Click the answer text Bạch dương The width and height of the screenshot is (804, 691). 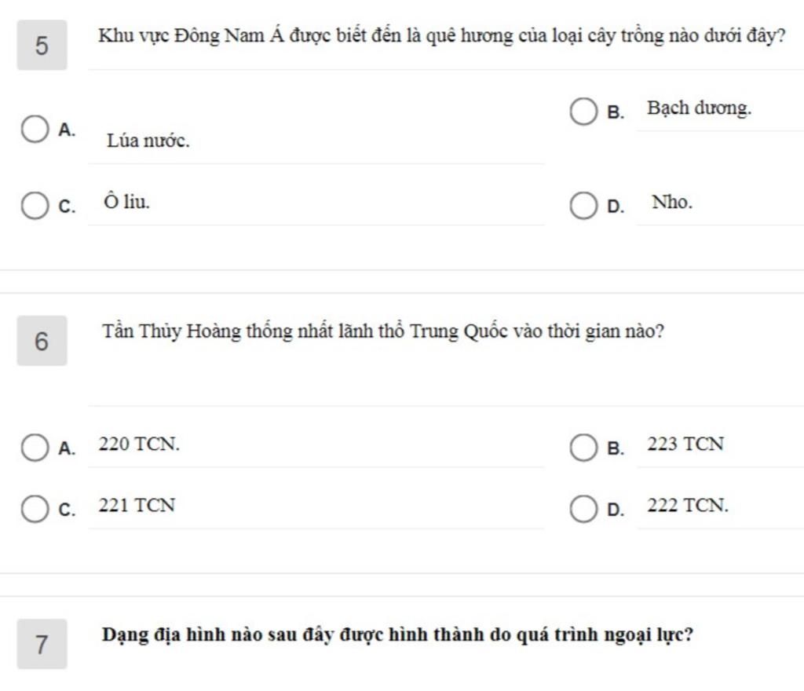point(699,108)
